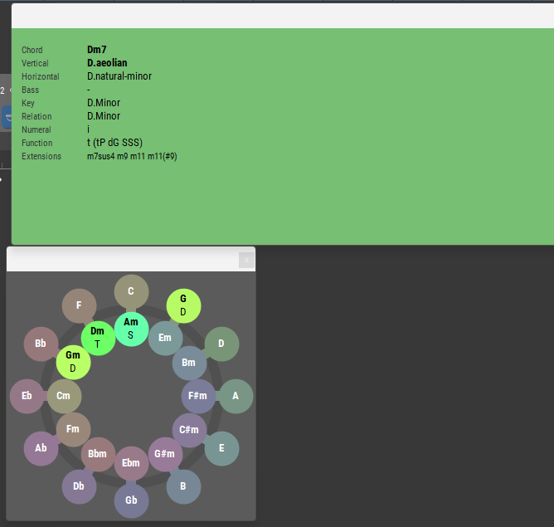Click the Ebm chord at the bottom of the inner ring

pyautogui.click(x=131, y=463)
